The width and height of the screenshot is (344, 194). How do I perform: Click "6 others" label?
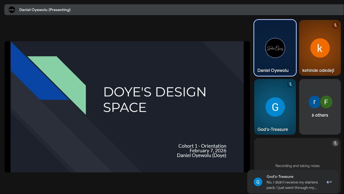[320, 115]
